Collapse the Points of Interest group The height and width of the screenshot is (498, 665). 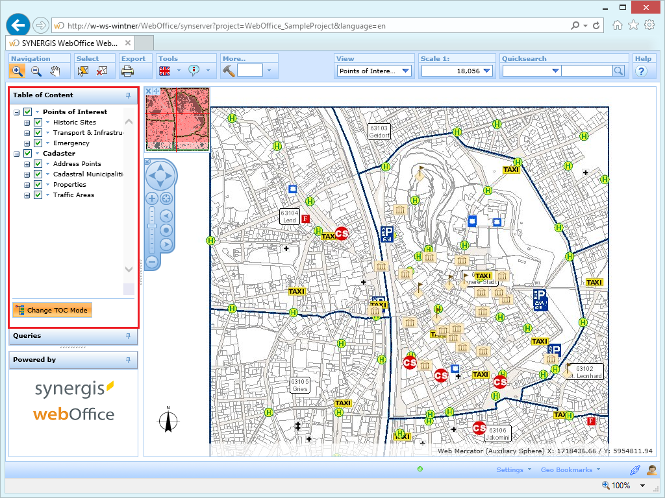point(17,112)
